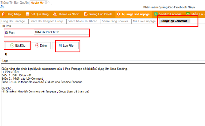This screenshot has width=205, height=126.
Task: Click the blue floppy disk icon on Lưu File
Action: pos(60,45)
